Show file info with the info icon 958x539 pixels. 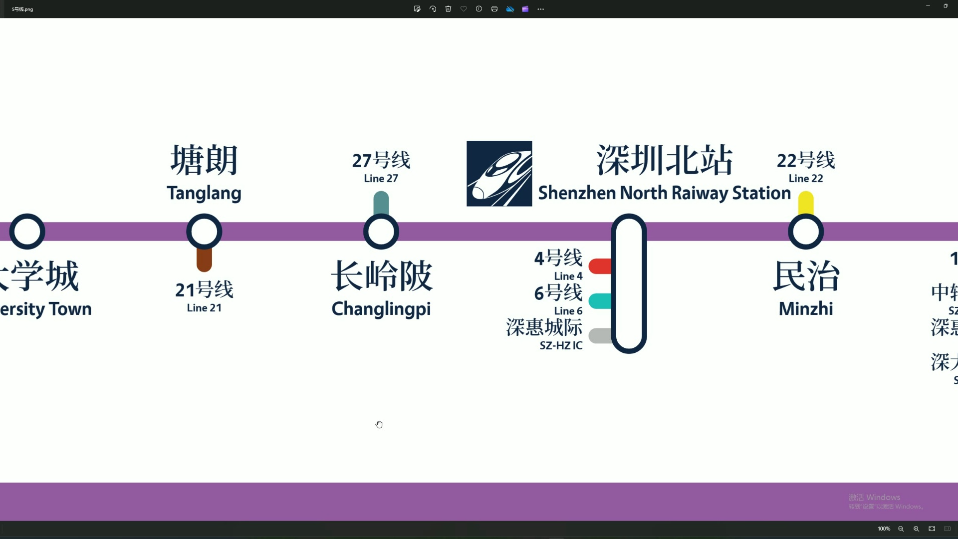(x=479, y=9)
